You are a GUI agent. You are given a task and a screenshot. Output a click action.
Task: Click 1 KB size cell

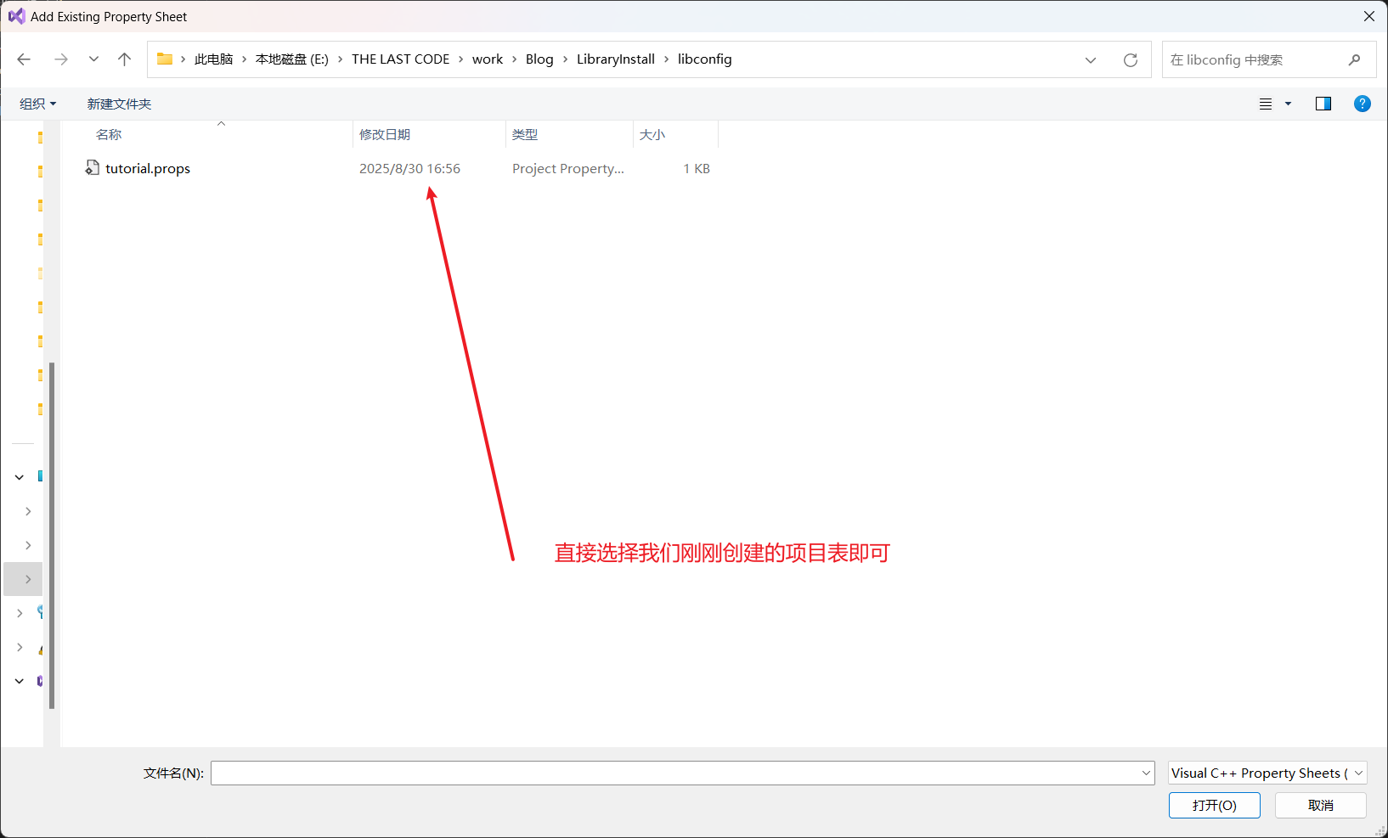pyautogui.click(x=697, y=168)
